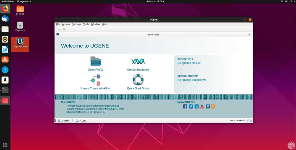Launch Firefox from the dock

(5, 9)
